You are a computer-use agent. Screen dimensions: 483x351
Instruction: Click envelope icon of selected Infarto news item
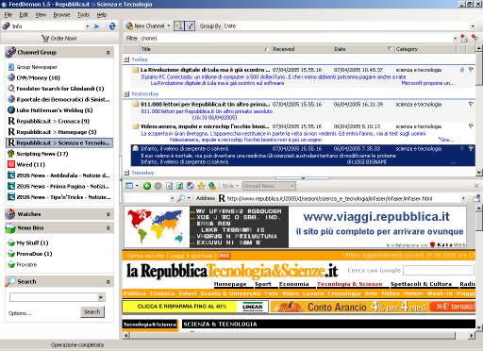point(136,148)
